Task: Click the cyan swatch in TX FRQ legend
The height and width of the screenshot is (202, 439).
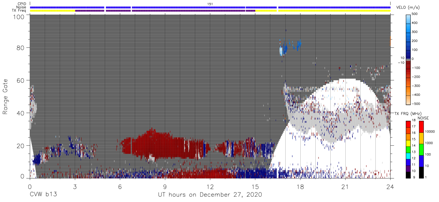Action: pyautogui.click(x=408, y=155)
